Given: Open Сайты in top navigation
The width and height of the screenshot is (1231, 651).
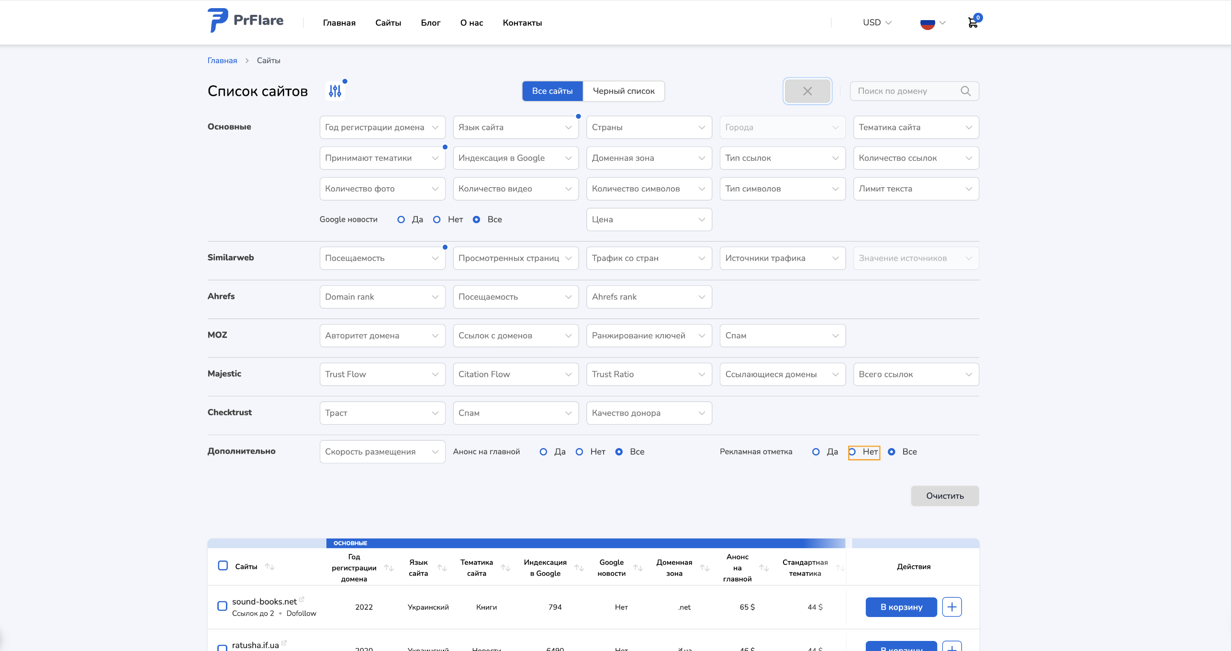Looking at the screenshot, I should (388, 22).
